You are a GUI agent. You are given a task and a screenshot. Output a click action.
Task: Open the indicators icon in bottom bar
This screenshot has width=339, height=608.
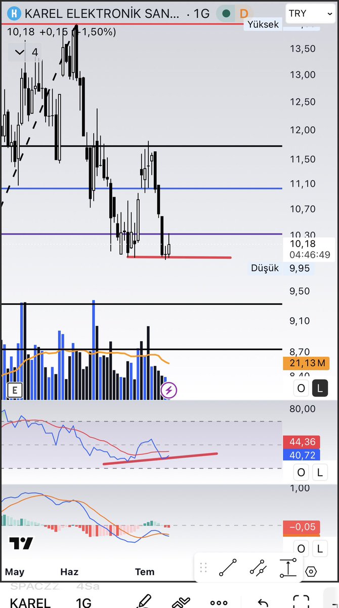pyautogui.click(x=181, y=602)
